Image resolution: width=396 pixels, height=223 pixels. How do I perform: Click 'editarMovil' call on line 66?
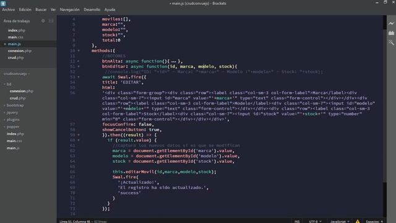click(140, 172)
